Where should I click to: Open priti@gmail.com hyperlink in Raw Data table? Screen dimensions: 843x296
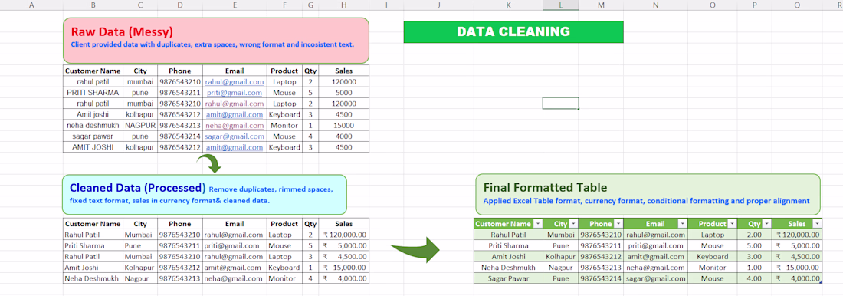tap(235, 93)
